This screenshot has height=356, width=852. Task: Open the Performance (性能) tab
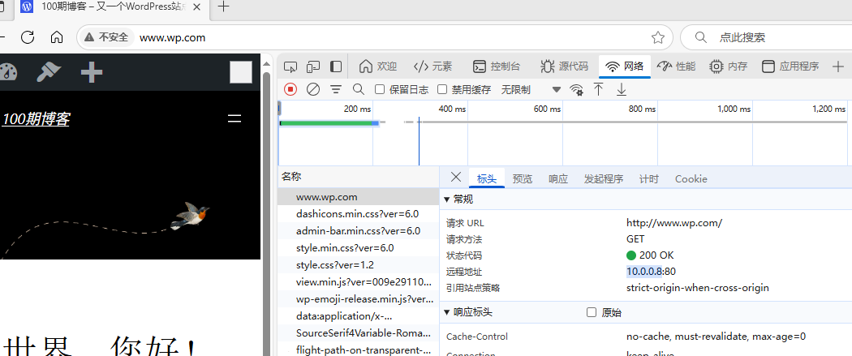677,66
